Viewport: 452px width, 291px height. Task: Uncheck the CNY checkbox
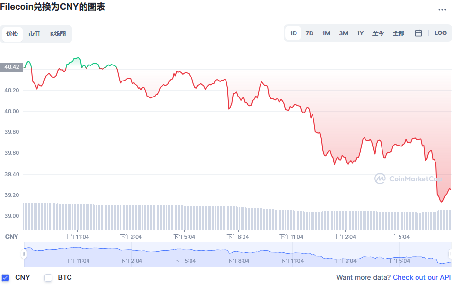point(5,278)
